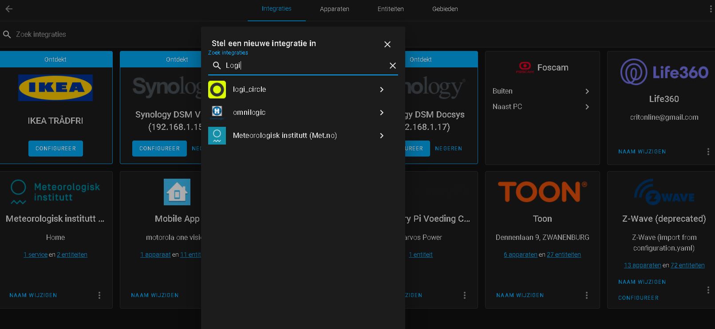This screenshot has height=329, width=715.
Task: Click Configureer on the Z-Wave card
Action: [638, 298]
